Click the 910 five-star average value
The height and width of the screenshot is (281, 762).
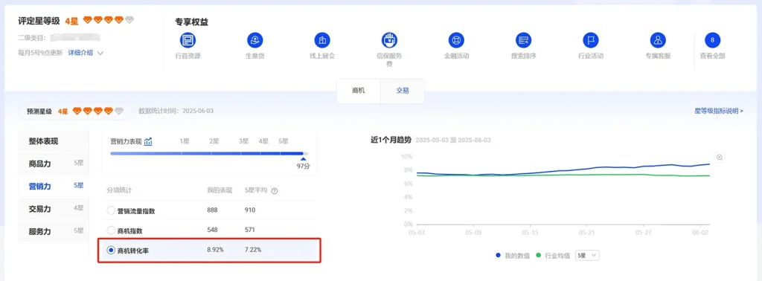[x=250, y=210]
